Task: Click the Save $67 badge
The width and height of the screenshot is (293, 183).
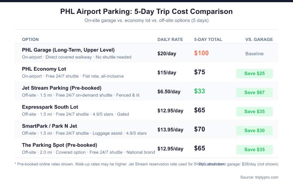Action: tap(255, 93)
